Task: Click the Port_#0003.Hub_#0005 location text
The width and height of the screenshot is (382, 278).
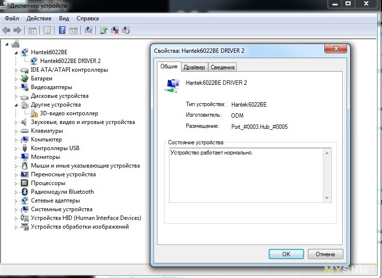Action: point(260,127)
